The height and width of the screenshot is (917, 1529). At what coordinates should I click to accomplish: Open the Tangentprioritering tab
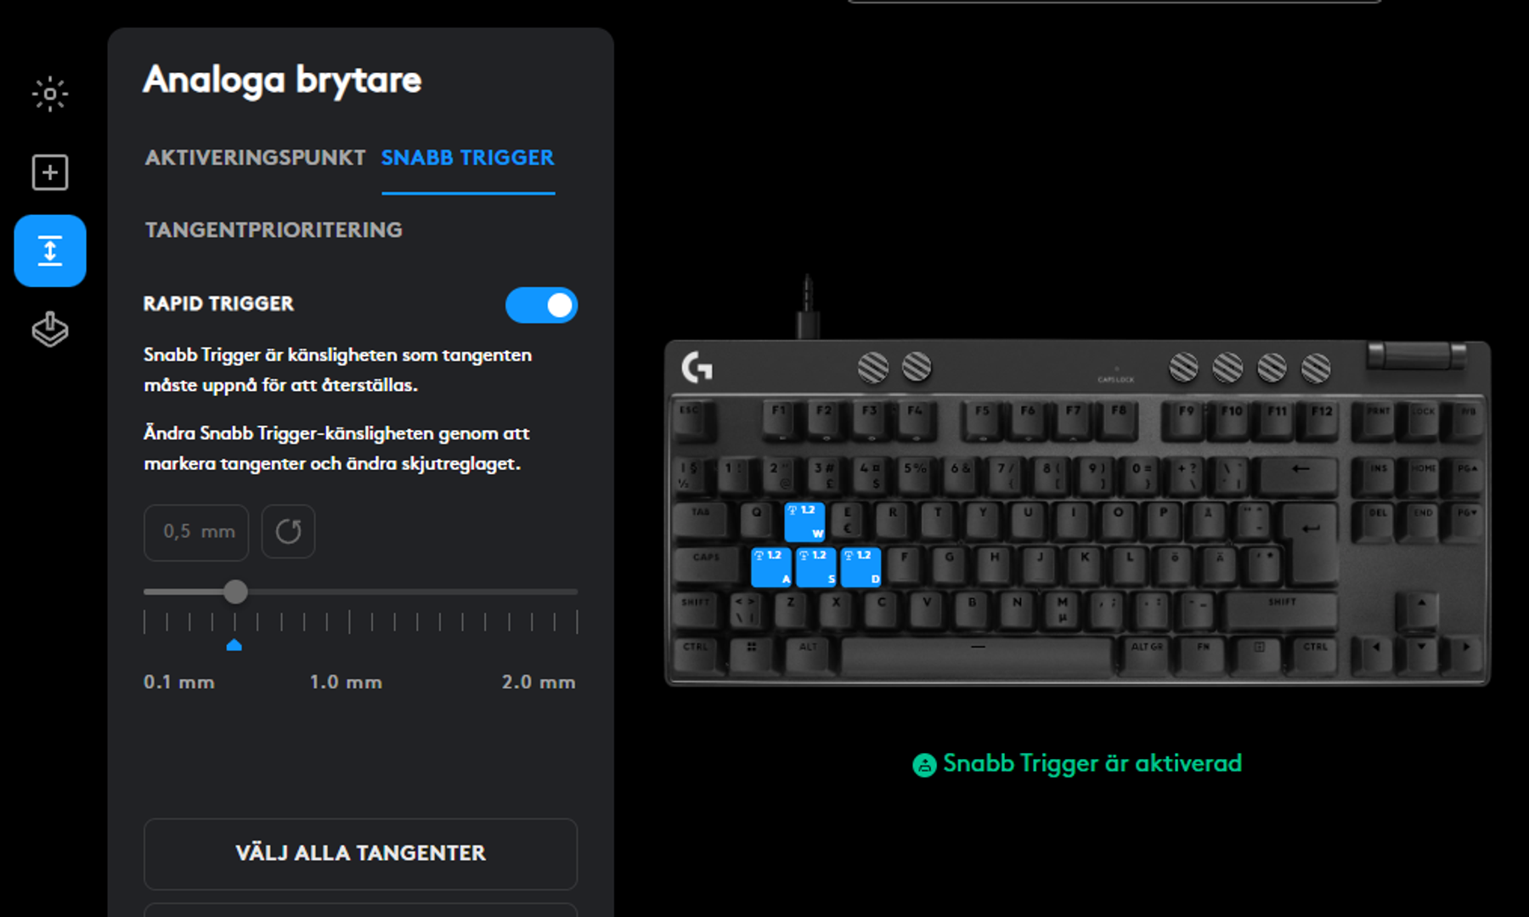(274, 230)
